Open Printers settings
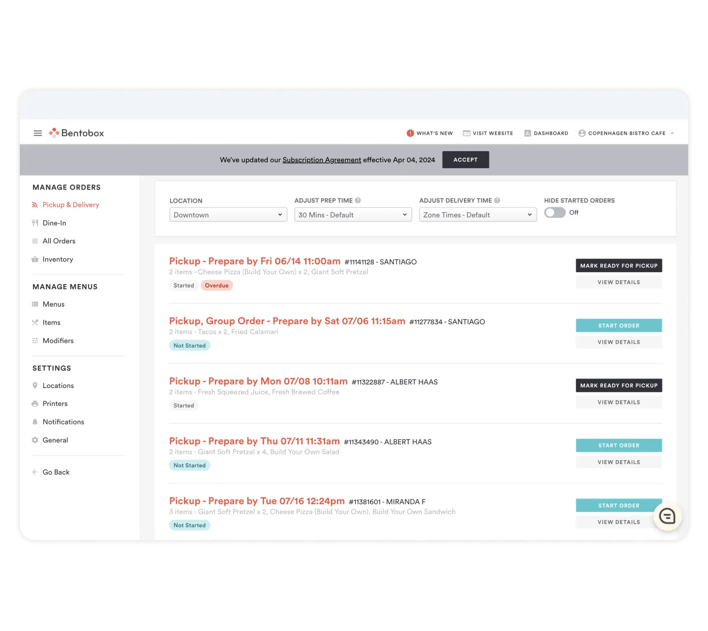708x631 pixels. click(55, 403)
